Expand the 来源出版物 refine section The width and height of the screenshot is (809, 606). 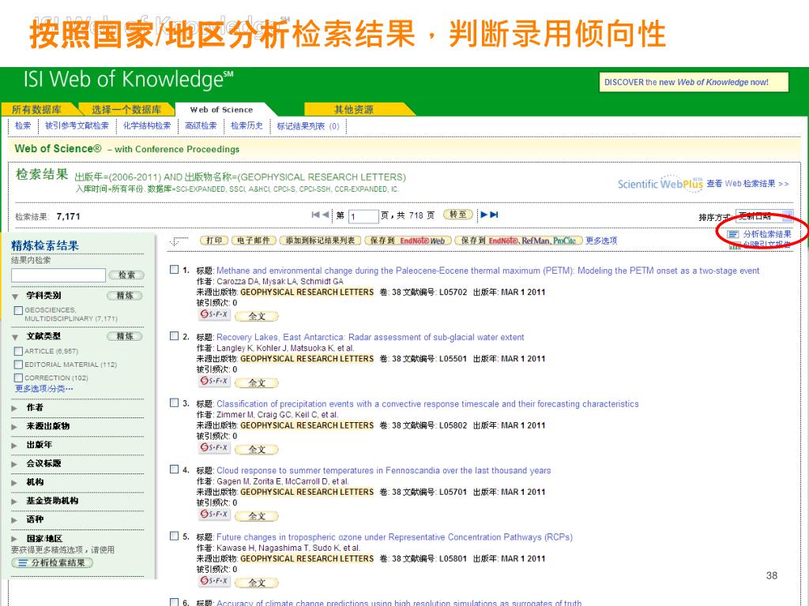(14, 427)
